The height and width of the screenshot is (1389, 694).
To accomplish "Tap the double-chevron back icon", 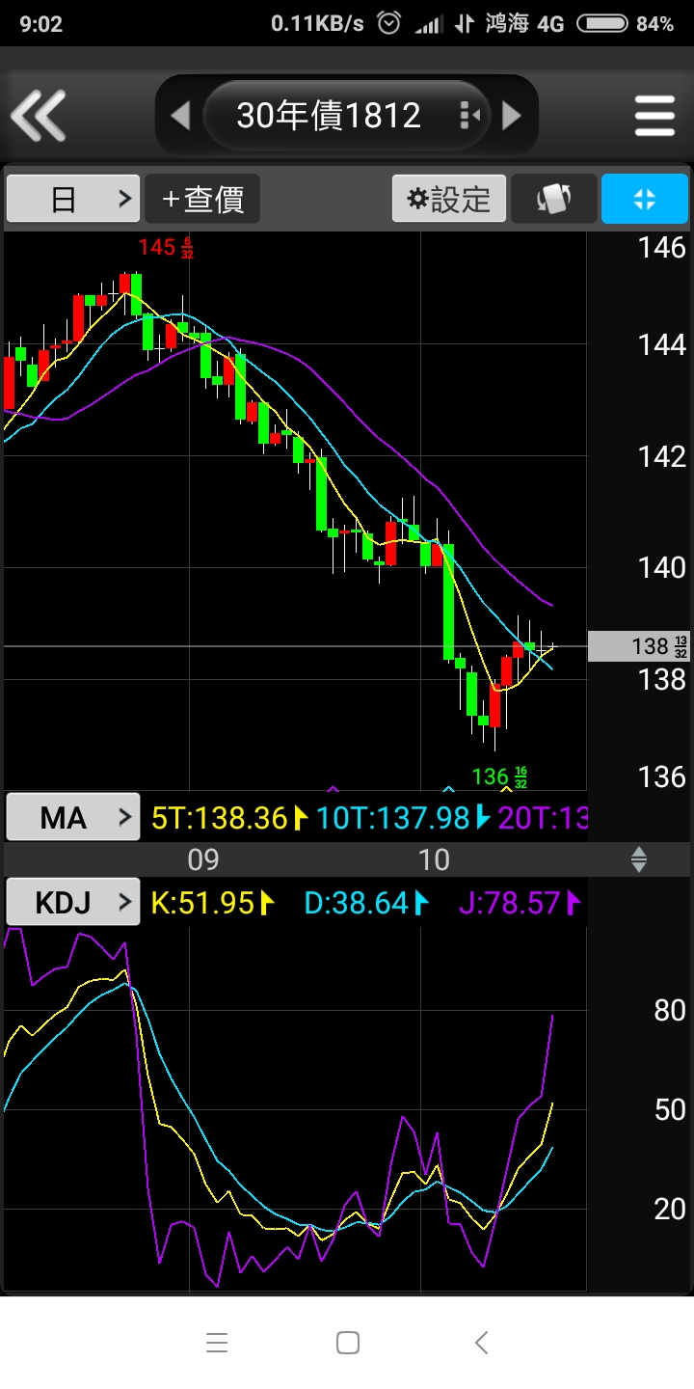I will tap(38, 116).
